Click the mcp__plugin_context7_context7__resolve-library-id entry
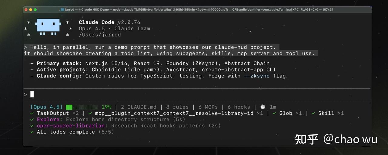Viewport: 388px width, 155px height. point(176,113)
